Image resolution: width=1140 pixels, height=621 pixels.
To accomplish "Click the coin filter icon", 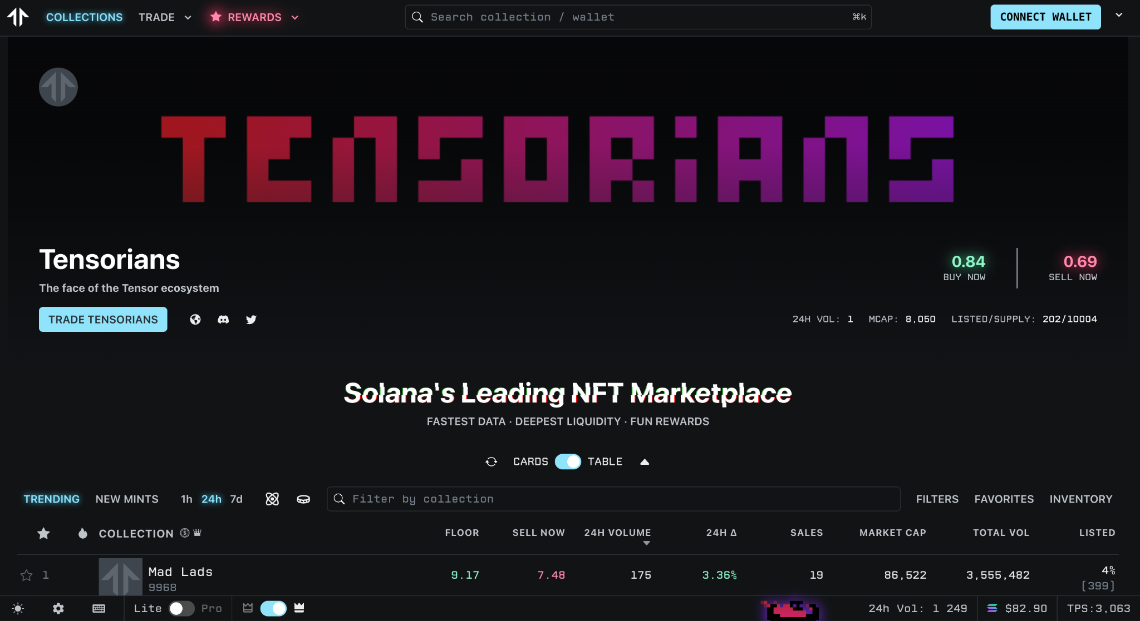I will (x=303, y=499).
